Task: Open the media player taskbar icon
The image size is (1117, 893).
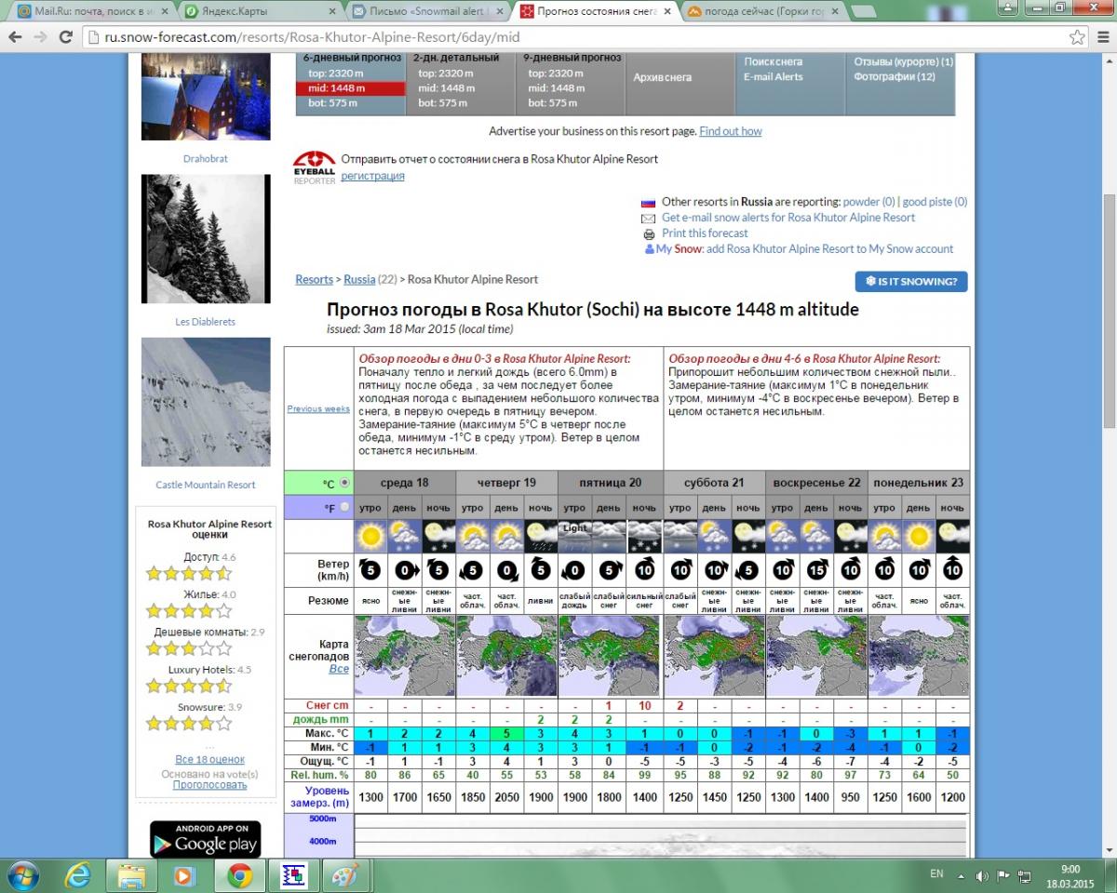Action: [185, 875]
